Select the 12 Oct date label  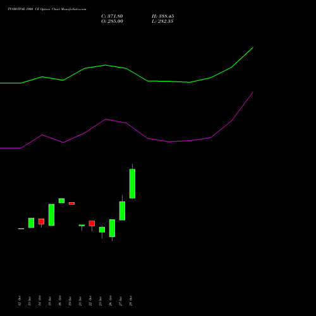[20, 301]
